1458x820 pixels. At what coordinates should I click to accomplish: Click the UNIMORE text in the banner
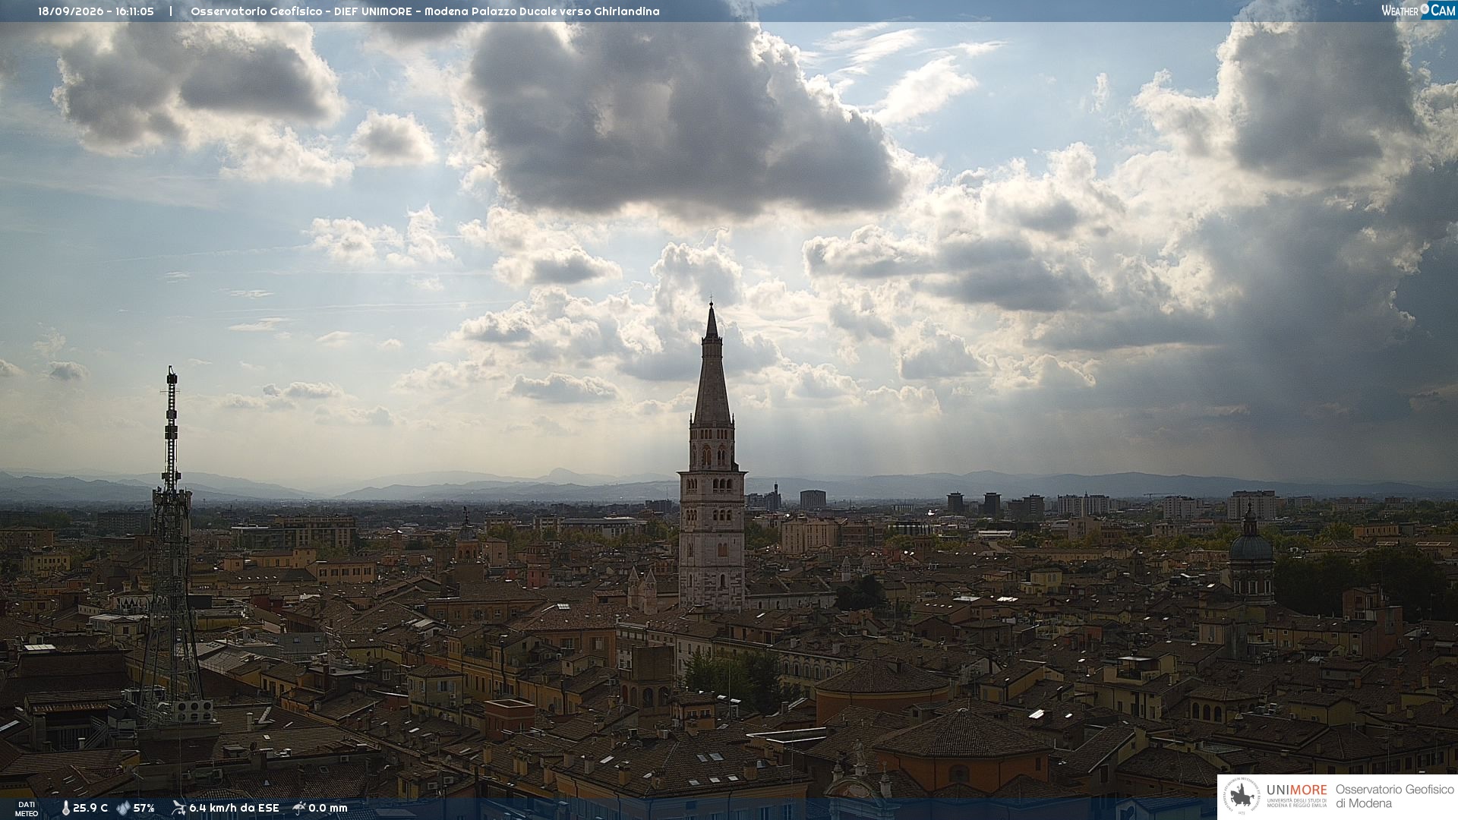click(1296, 790)
